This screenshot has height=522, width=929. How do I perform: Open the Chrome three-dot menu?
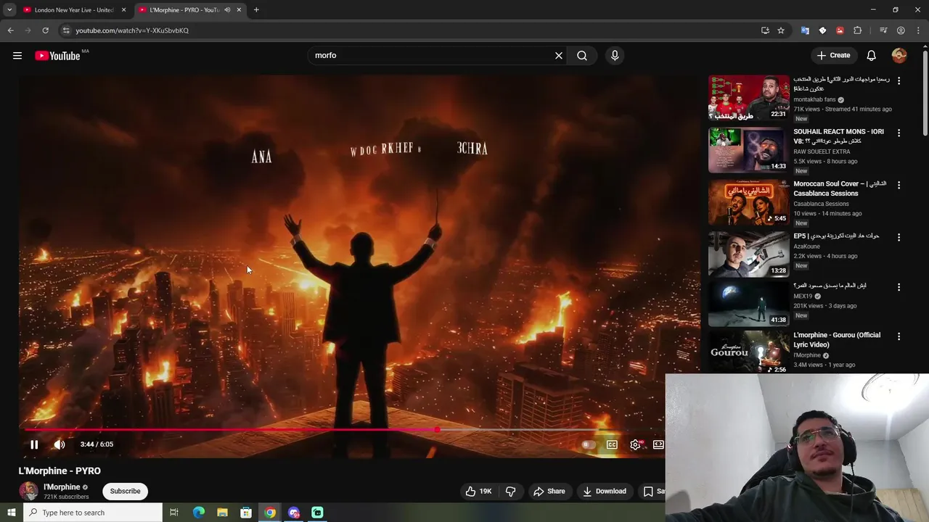918,30
